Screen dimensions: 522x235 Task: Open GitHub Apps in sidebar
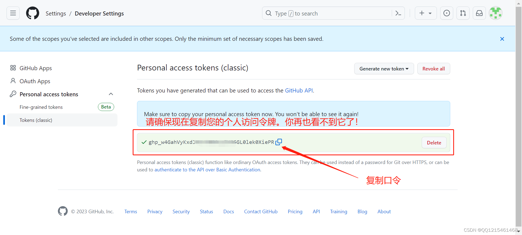(36, 68)
